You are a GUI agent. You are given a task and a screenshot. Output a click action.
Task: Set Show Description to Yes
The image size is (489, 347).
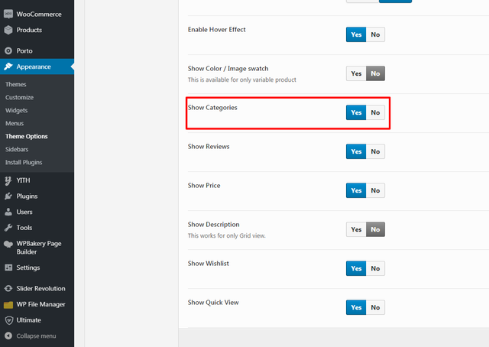356,229
